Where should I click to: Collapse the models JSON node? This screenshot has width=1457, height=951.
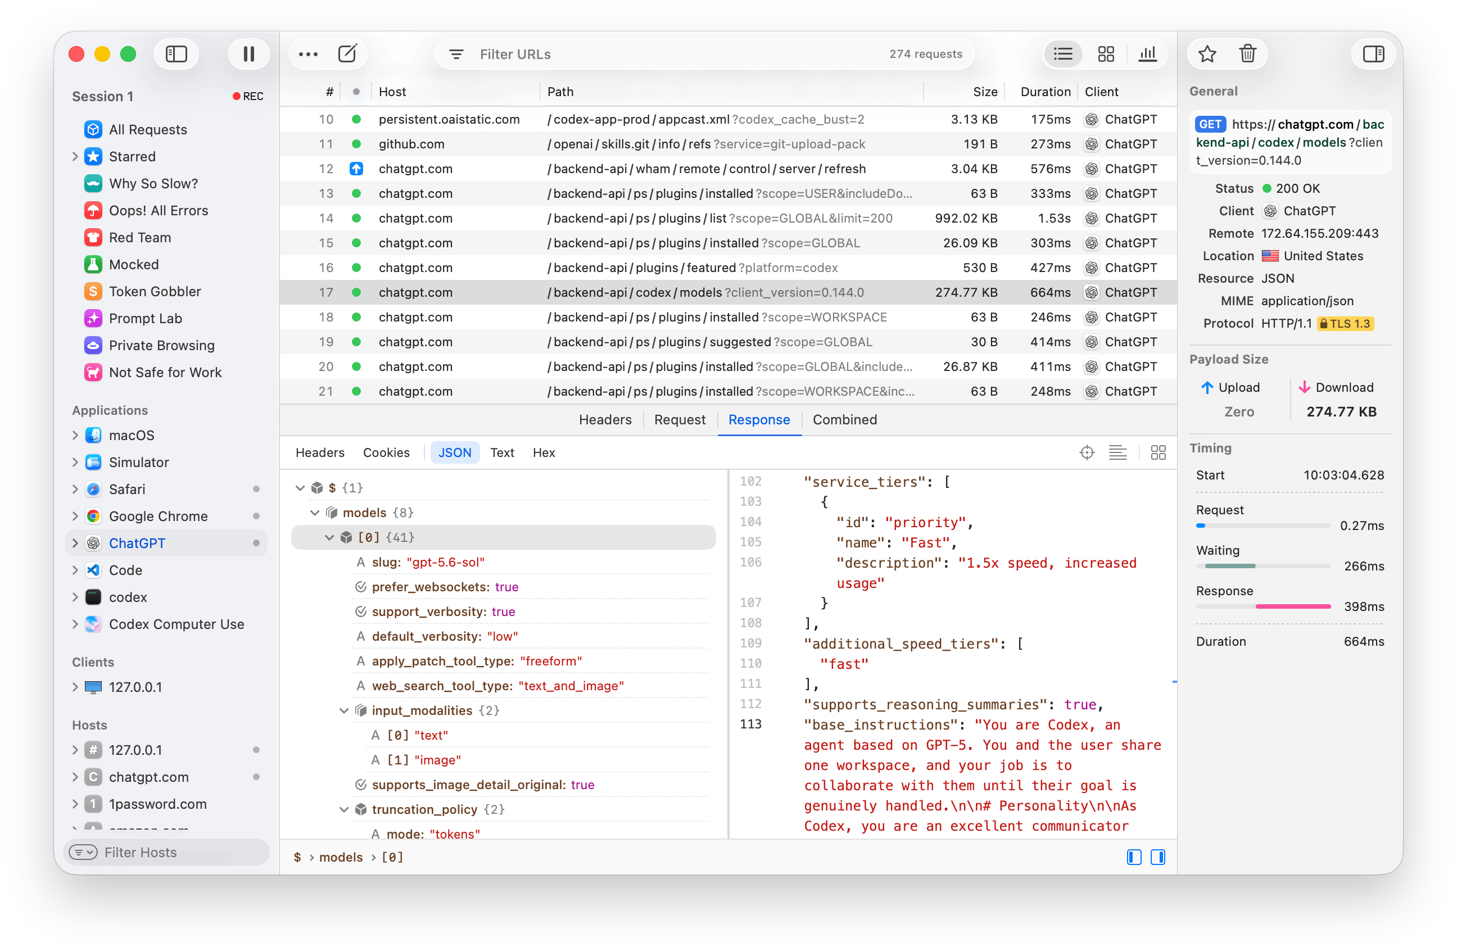pos(314,512)
